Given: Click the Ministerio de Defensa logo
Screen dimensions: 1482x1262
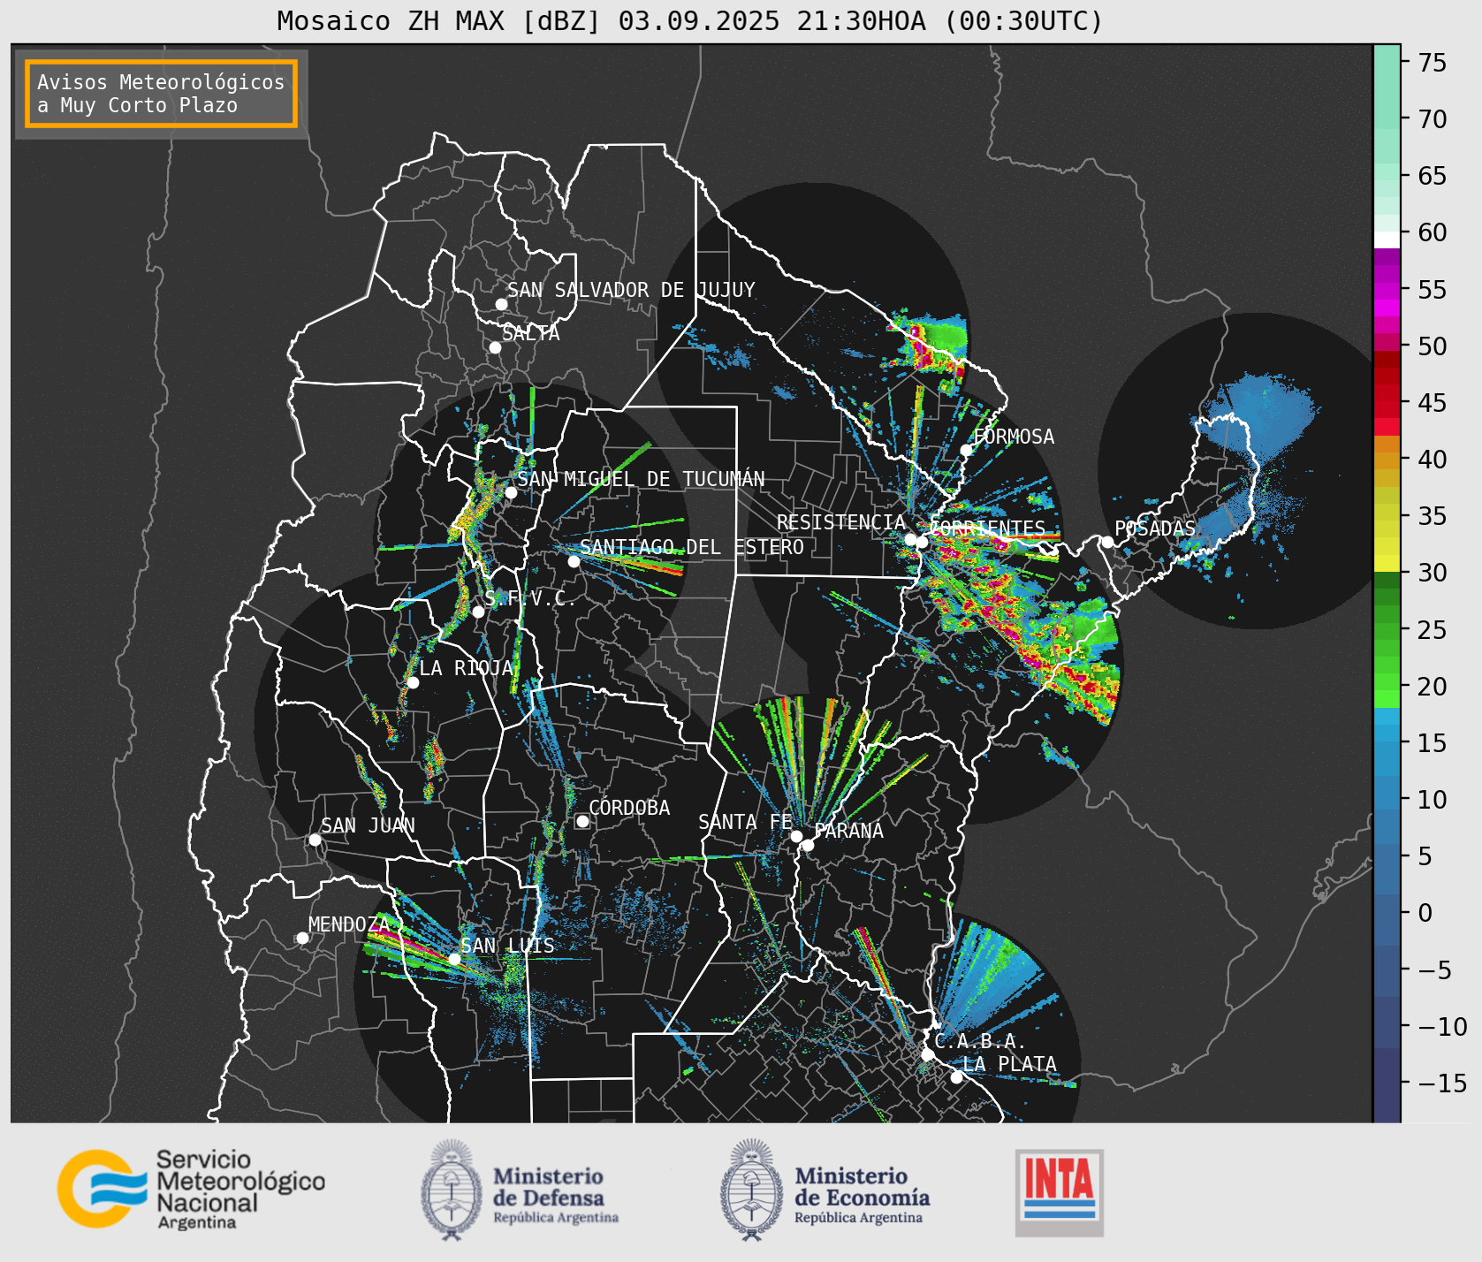Looking at the screenshot, I should point(520,1190).
